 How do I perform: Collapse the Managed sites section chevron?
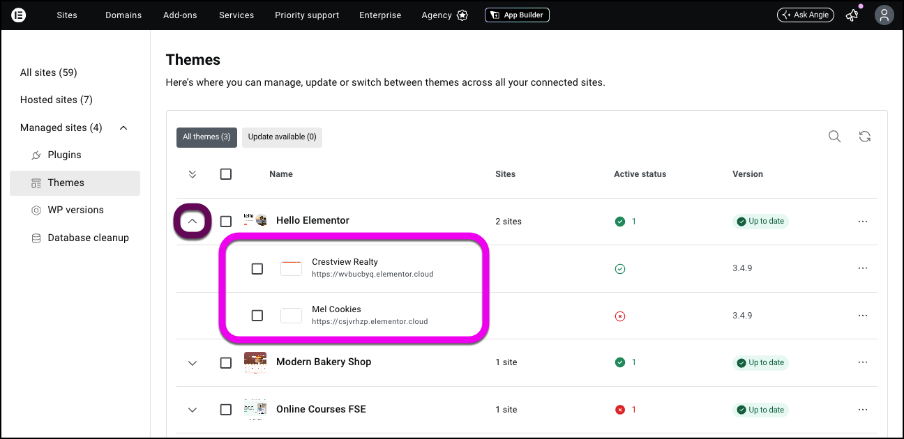coord(123,128)
